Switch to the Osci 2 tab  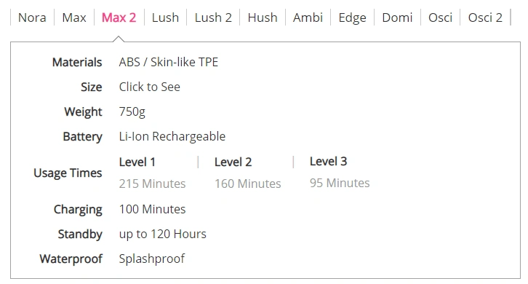coord(485,17)
